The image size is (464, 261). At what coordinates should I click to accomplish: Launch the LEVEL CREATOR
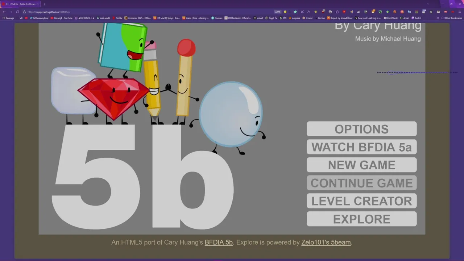361,201
